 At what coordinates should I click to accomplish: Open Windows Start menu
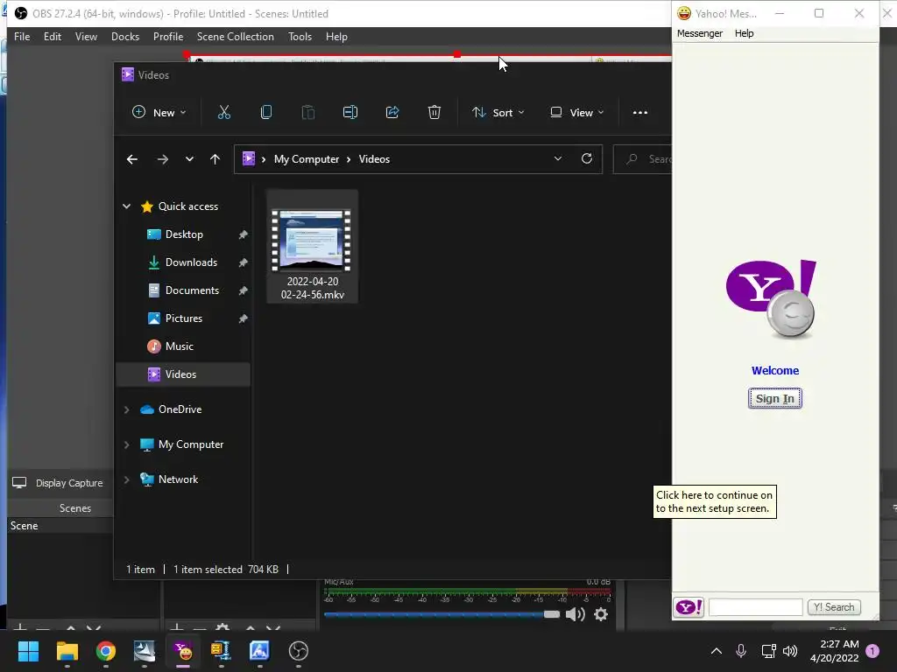point(28,651)
